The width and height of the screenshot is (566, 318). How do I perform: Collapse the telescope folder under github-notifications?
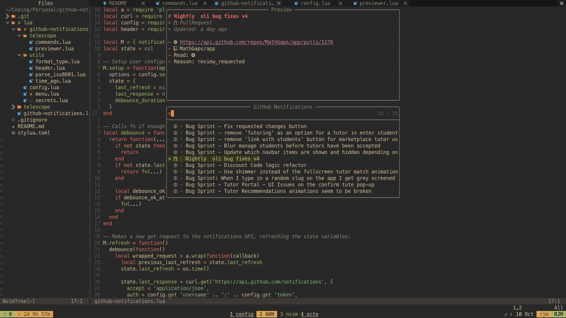(19, 36)
